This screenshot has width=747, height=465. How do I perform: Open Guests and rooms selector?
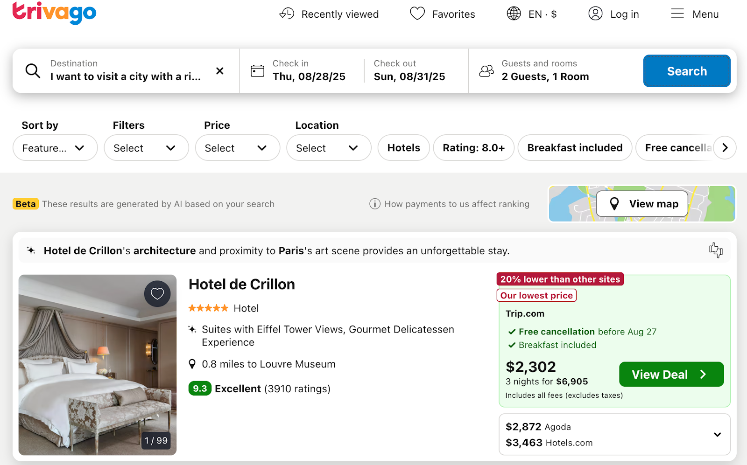[x=545, y=70]
